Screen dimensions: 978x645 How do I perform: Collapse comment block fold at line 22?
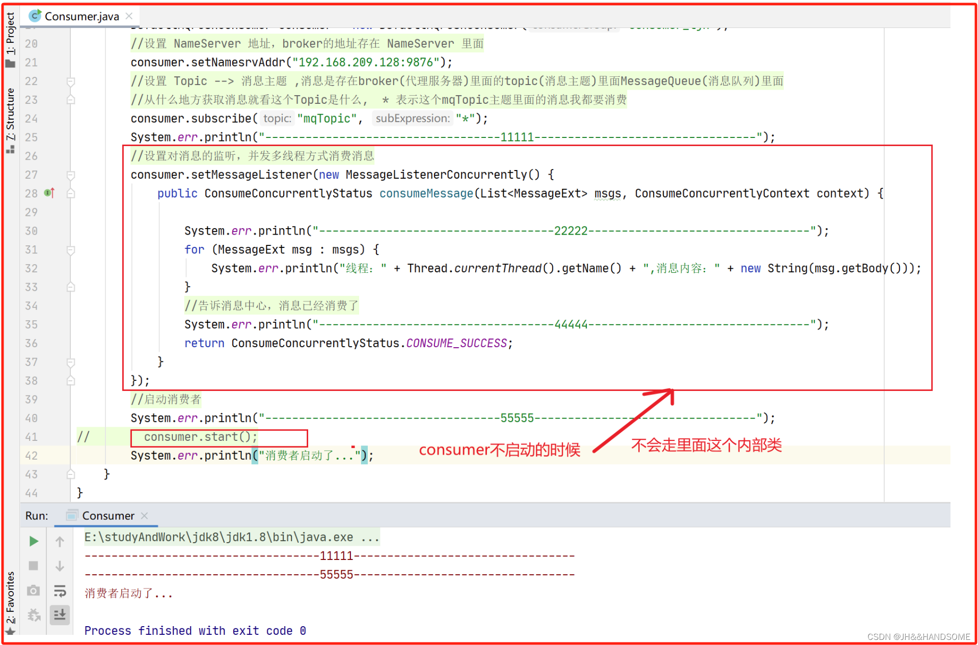tap(71, 81)
